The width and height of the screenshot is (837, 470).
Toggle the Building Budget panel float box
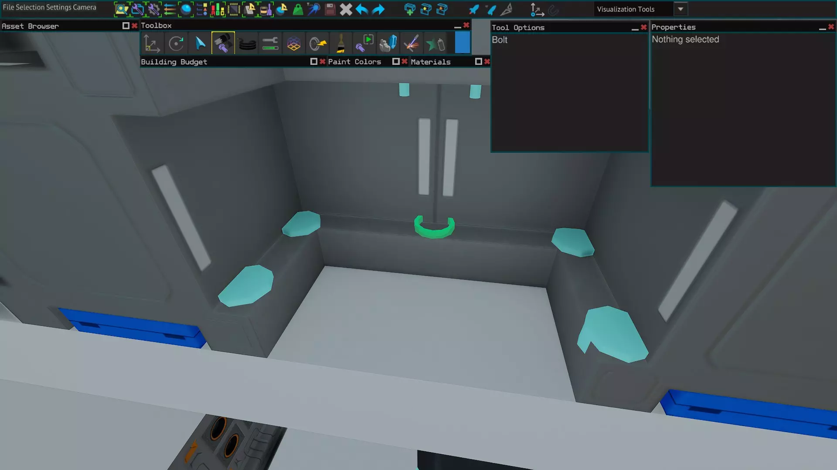tap(313, 61)
